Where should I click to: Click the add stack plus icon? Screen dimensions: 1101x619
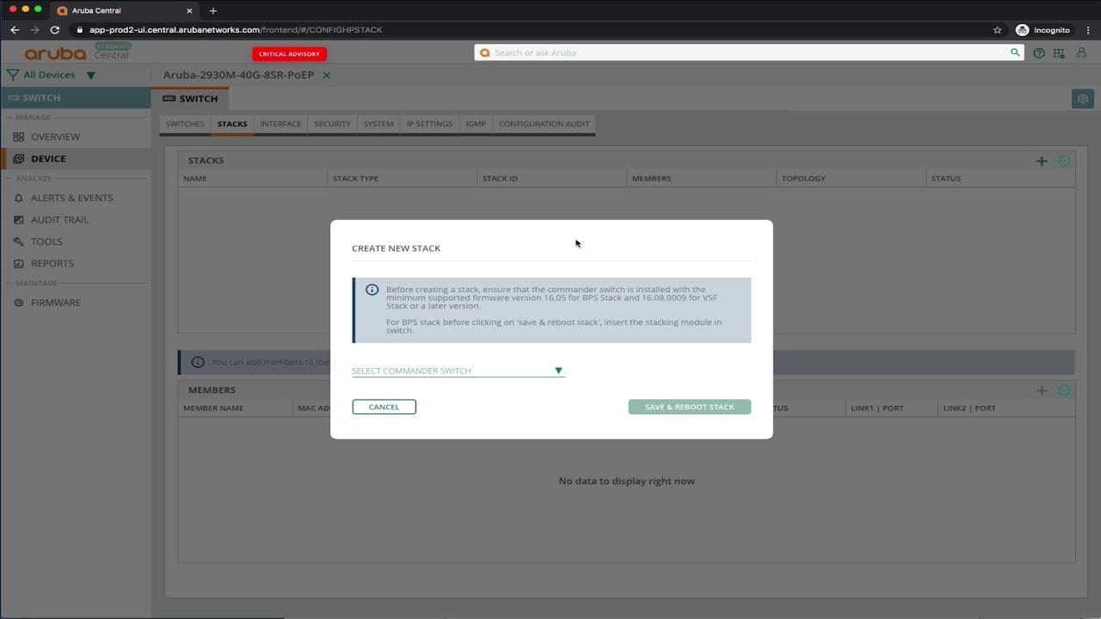[x=1042, y=161]
